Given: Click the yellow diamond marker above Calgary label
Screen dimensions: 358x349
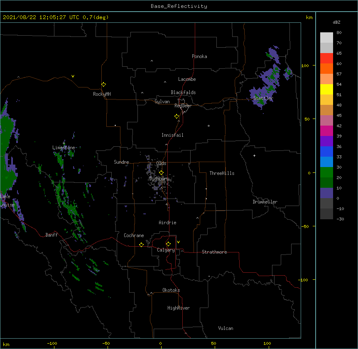Looking at the screenshot, I should tap(168, 244).
